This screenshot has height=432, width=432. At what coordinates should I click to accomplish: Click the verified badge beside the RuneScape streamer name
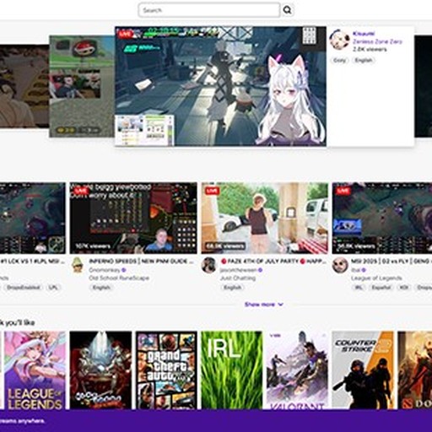pyautogui.click(x=124, y=270)
